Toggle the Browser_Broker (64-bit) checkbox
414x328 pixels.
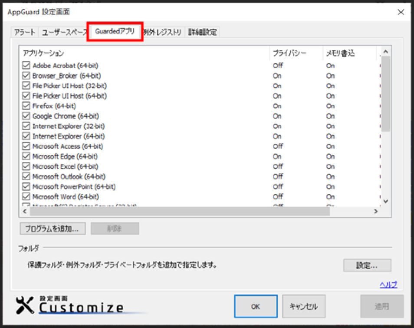[x=26, y=76]
